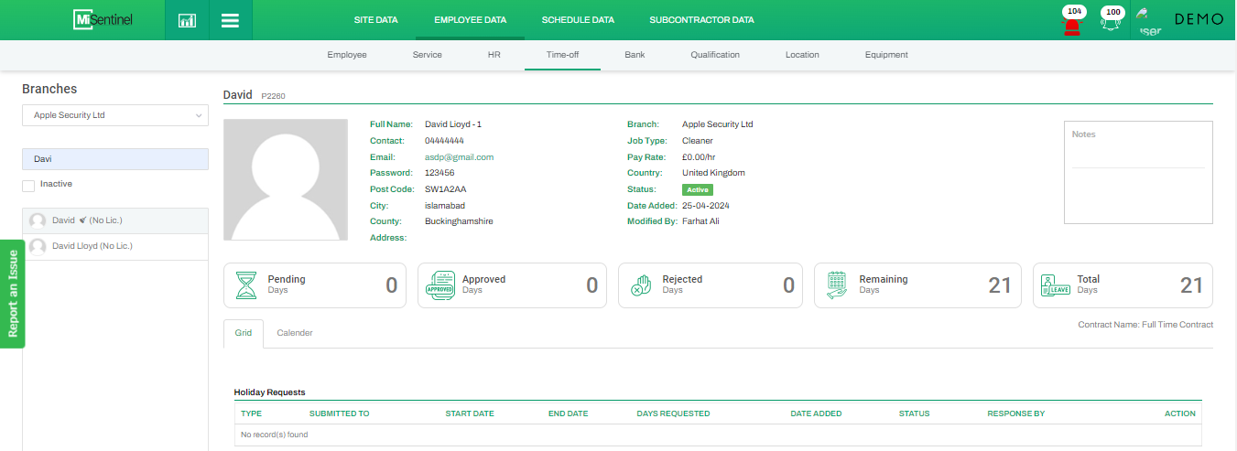Click the asdp@gmail.com email link

coord(459,157)
